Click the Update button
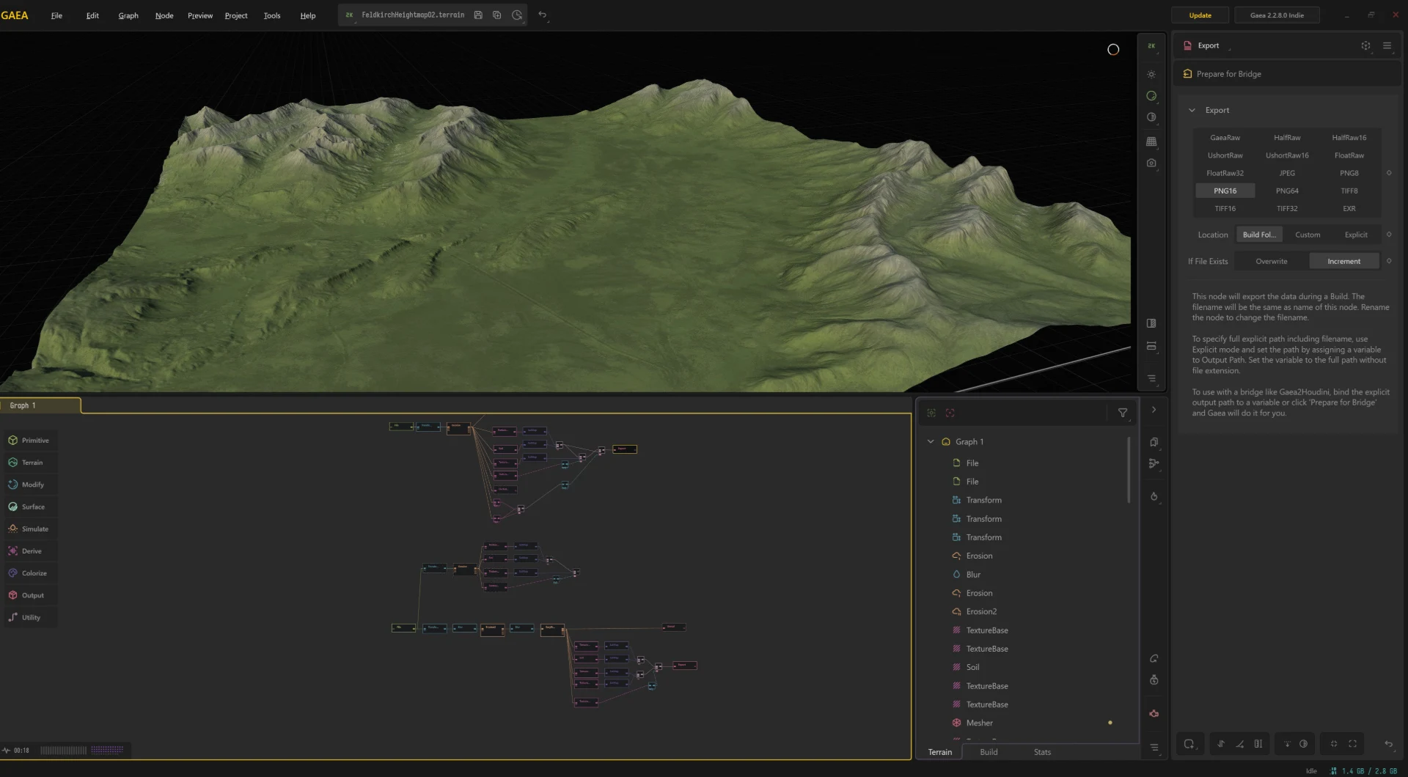The width and height of the screenshot is (1408, 777). point(1200,15)
